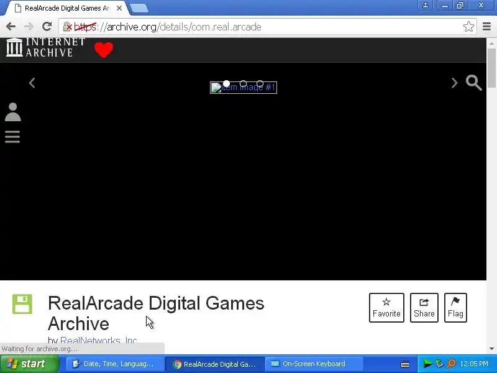The height and width of the screenshot is (373, 497).
Task: Open the Windows Start menu
Action: tap(29, 364)
